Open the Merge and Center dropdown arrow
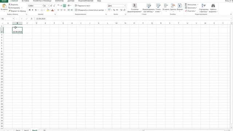Screen dimensions: 233x131 pos(106,10)
